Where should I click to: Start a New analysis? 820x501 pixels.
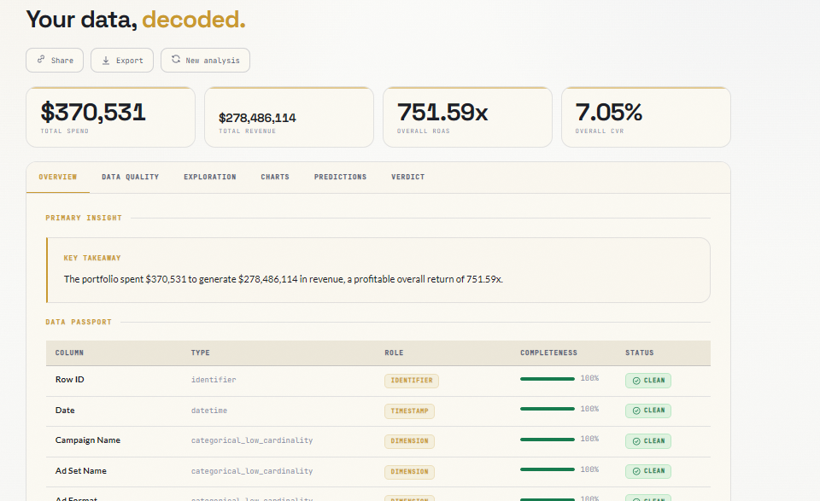click(205, 60)
